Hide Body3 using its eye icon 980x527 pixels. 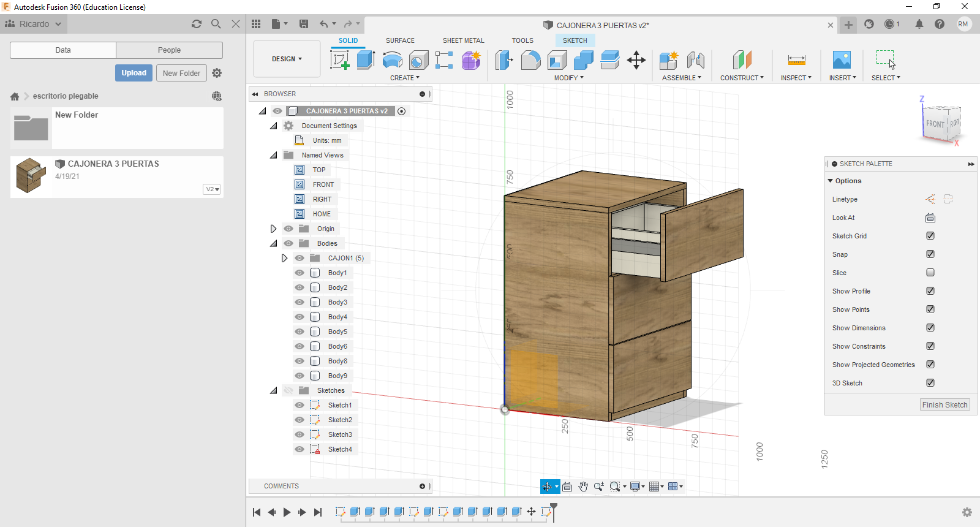(300, 302)
